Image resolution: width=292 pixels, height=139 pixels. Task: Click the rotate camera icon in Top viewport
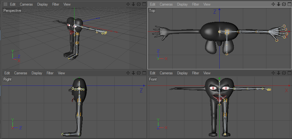click(284, 4)
